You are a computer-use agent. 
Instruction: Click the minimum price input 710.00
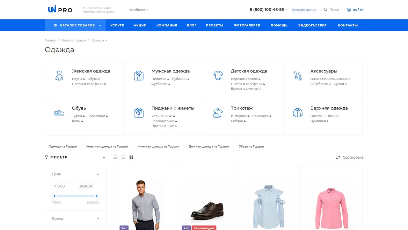[x=63, y=186]
